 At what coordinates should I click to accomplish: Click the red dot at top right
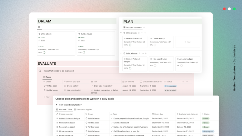click(x=224, y=9)
